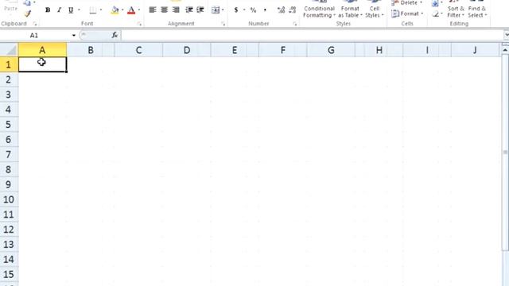Select column H header
Viewport: 509px width, 286px height.
[x=379, y=50]
